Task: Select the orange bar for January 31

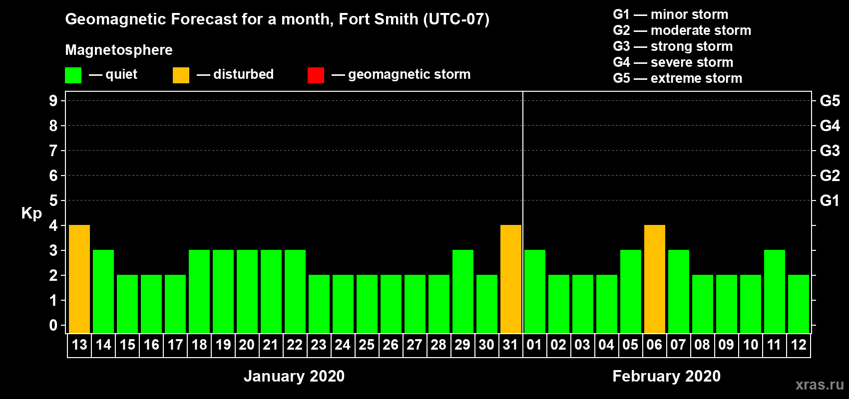Action: pyautogui.click(x=511, y=279)
